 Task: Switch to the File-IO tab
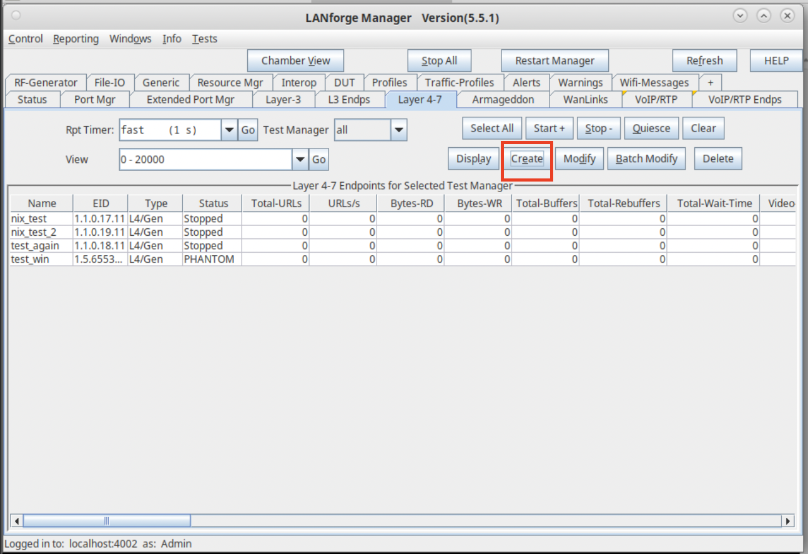point(110,82)
